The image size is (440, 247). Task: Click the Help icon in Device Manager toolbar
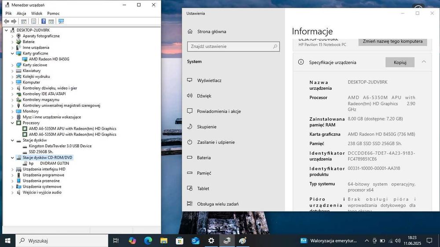click(44, 21)
